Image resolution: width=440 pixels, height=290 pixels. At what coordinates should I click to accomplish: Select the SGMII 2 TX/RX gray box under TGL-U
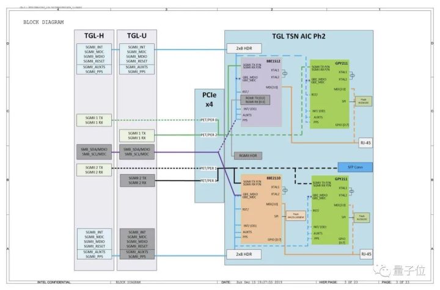coord(137,180)
